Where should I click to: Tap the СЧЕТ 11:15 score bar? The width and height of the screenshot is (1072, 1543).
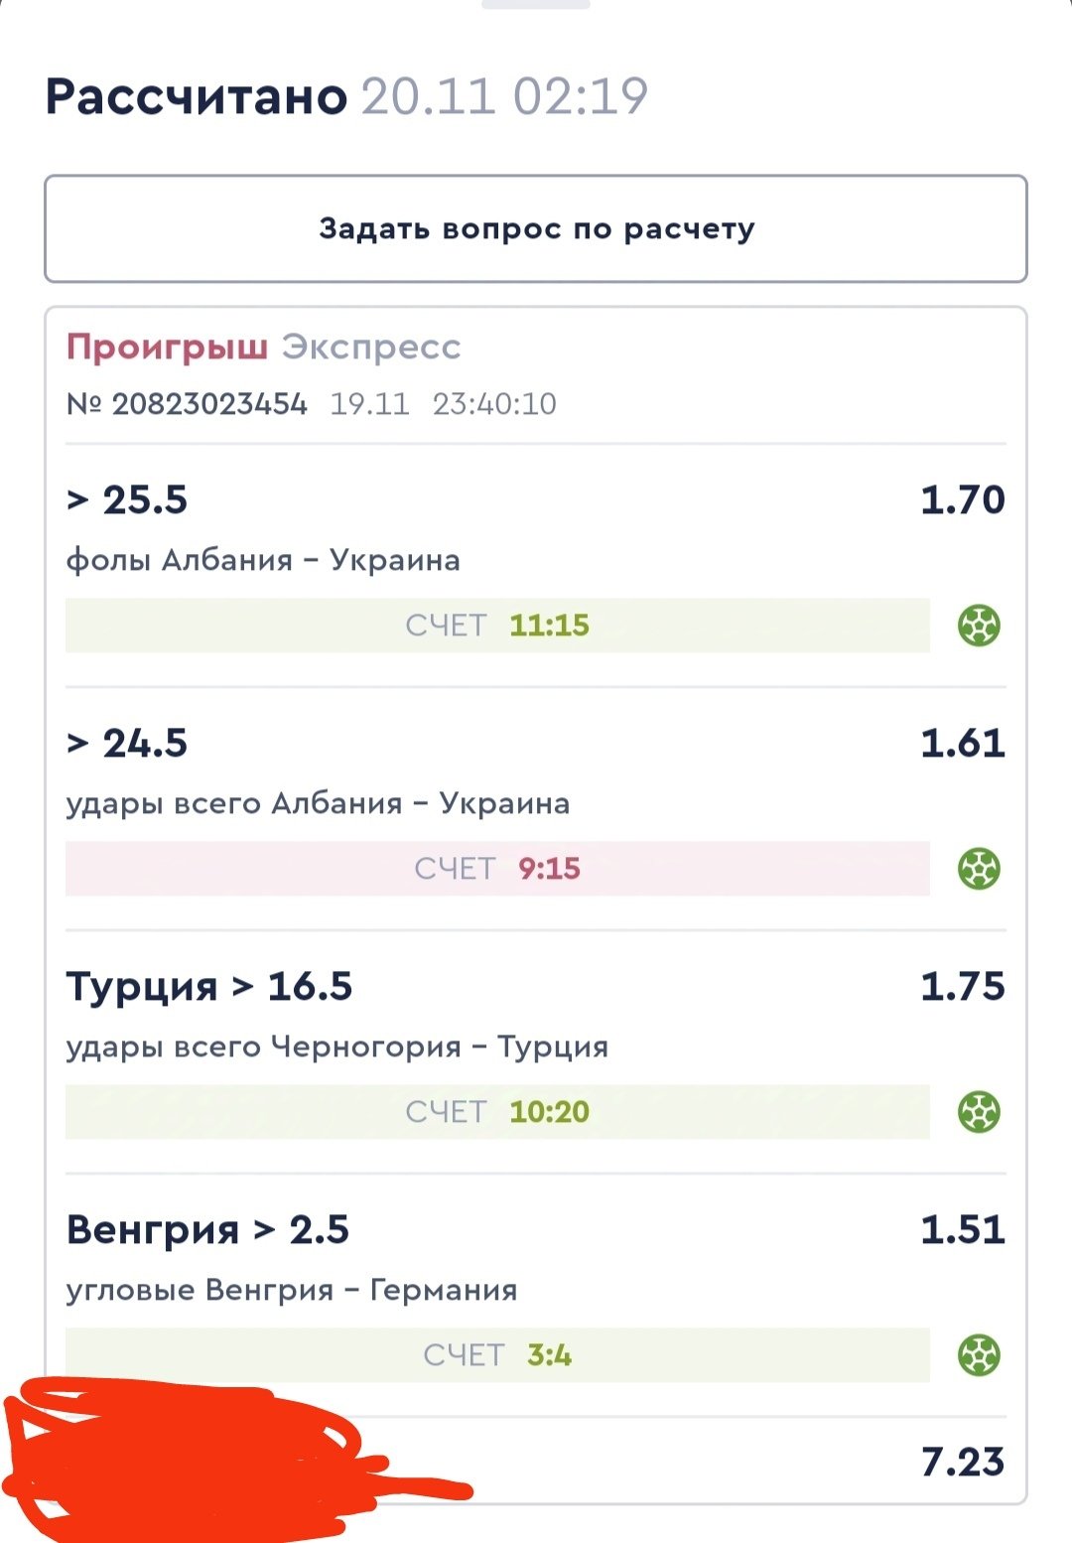click(497, 626)
